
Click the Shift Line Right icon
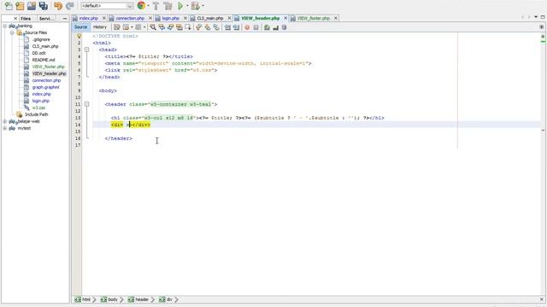236,27
